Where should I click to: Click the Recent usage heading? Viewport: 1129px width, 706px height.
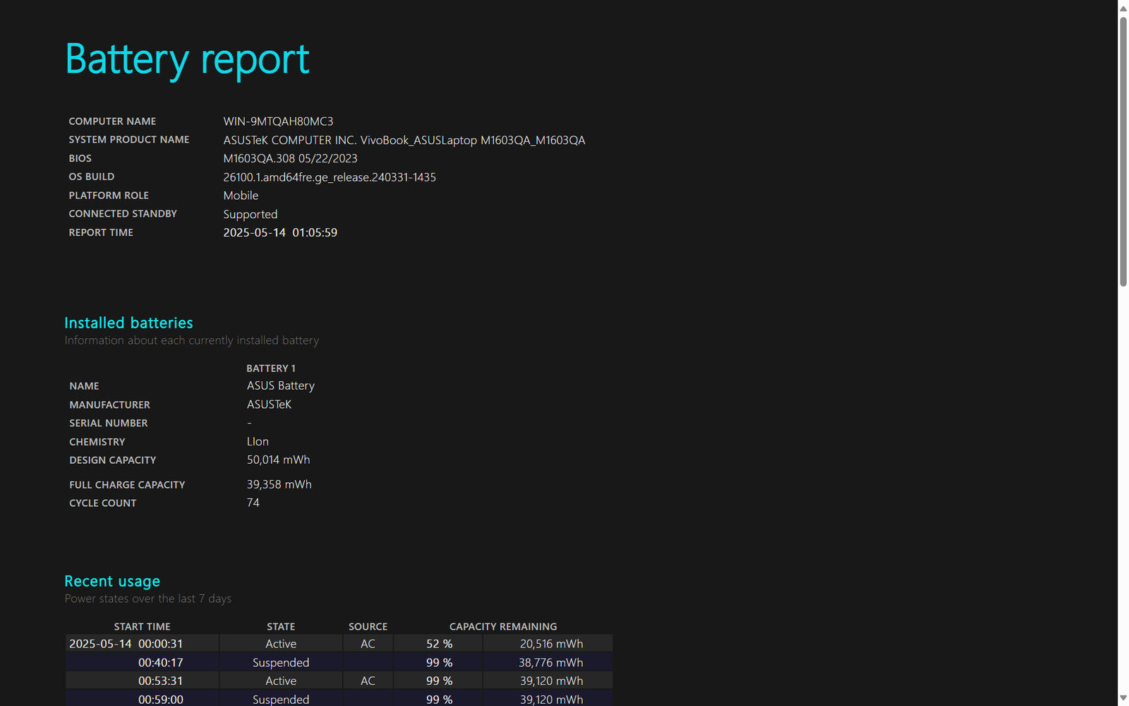click(112, 581)
